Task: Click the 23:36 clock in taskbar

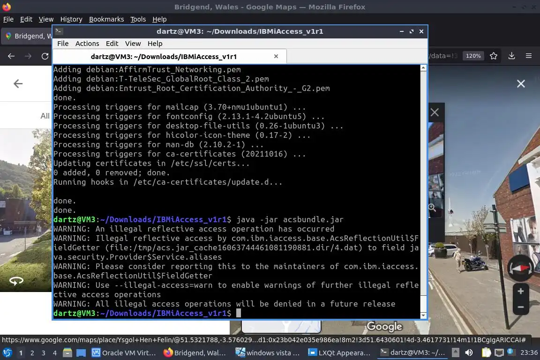Action: (529, 353)
